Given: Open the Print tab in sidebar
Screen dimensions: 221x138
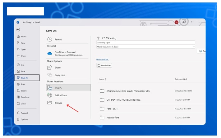Looking at the screenshot, I should pyautogui.click(x=23, y=84).
